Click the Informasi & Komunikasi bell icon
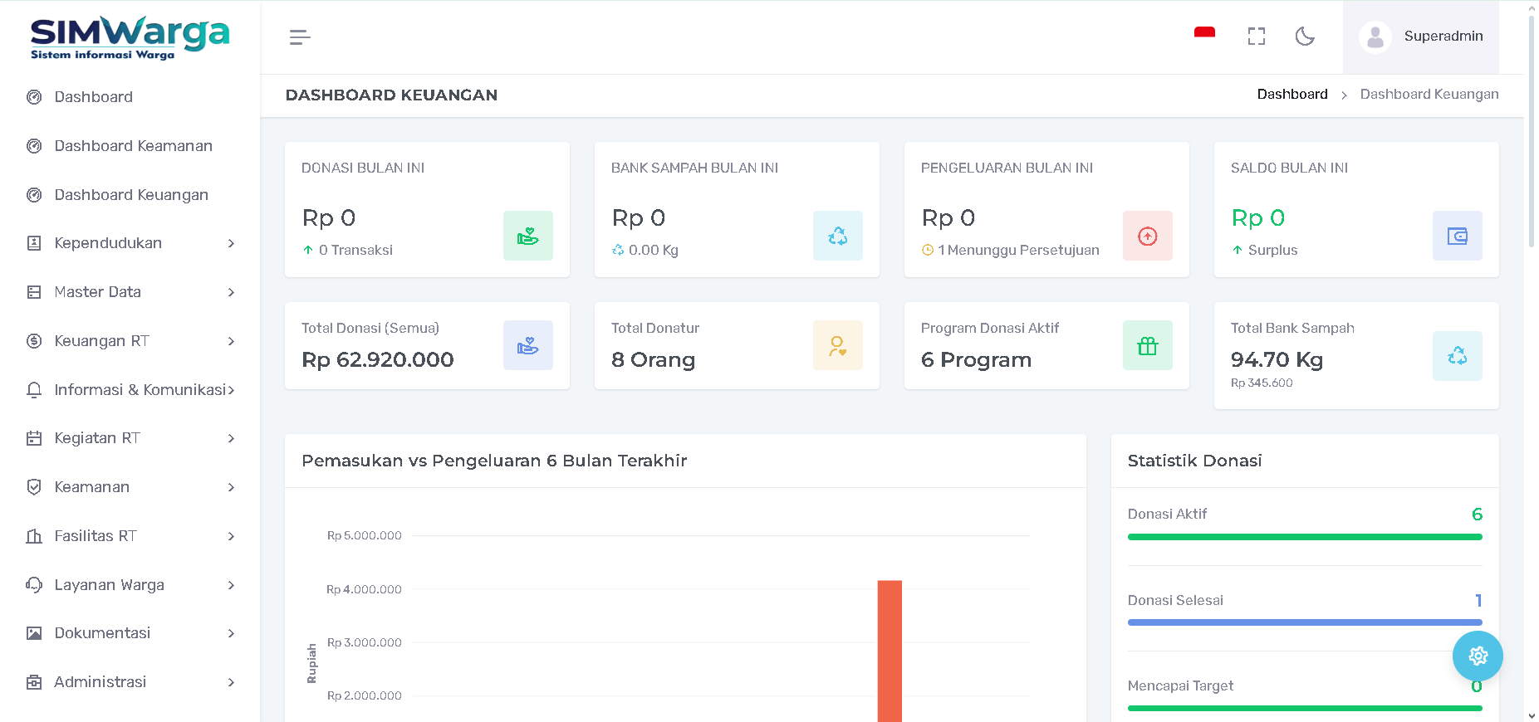The width and height of the screenshot is (1539, 722). (34, 390)
